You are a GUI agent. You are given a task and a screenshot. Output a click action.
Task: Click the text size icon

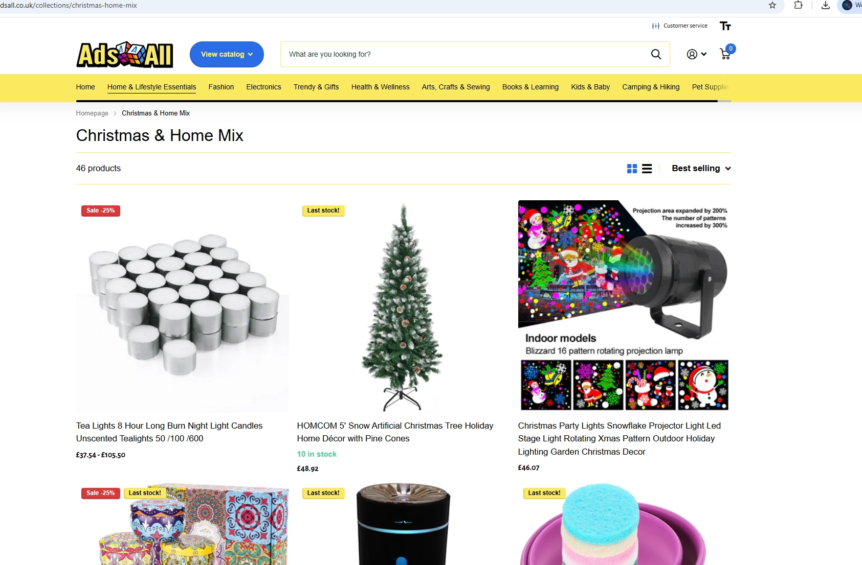pos(725,26)
